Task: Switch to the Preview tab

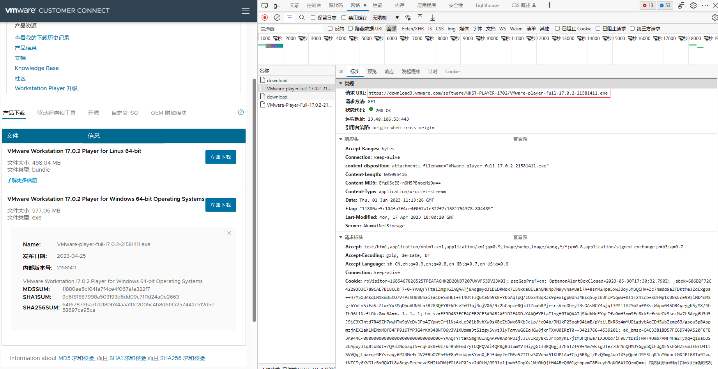Action: 372,72
